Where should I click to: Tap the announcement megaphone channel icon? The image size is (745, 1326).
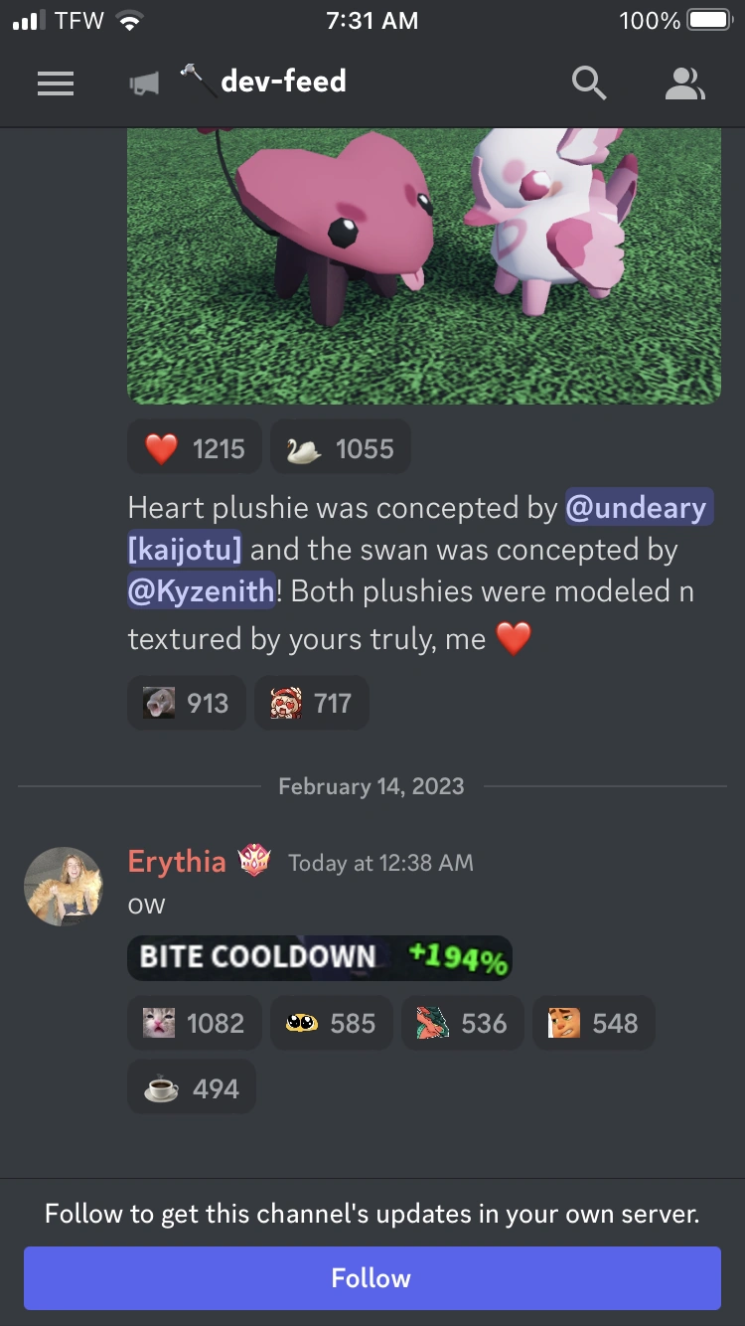144,84
